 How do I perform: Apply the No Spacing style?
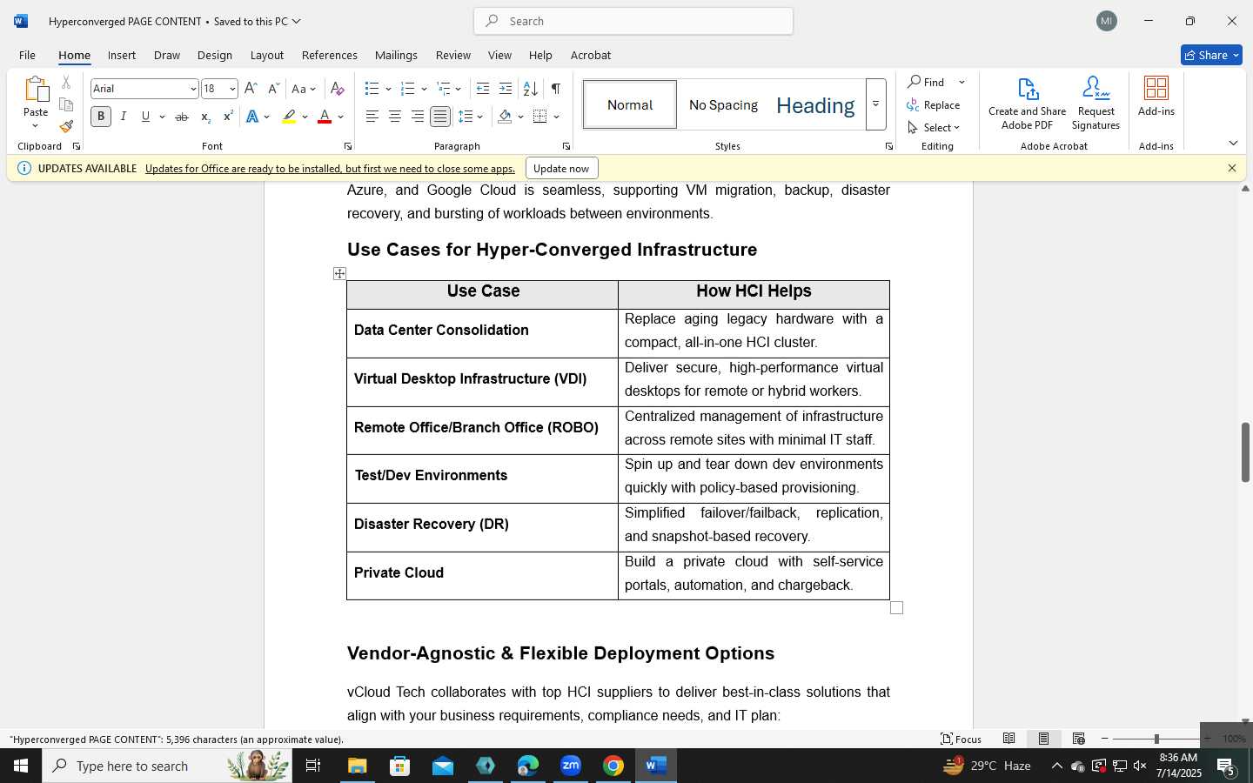pos(723,104)
